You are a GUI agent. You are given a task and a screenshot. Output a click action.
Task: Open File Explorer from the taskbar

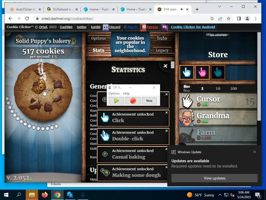pos(32,195)
